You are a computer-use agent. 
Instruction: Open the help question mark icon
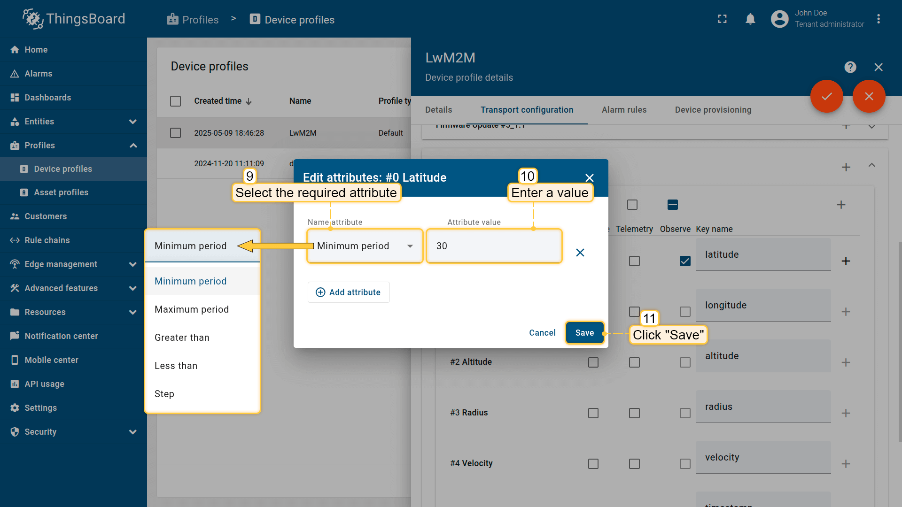pos(850,67)
